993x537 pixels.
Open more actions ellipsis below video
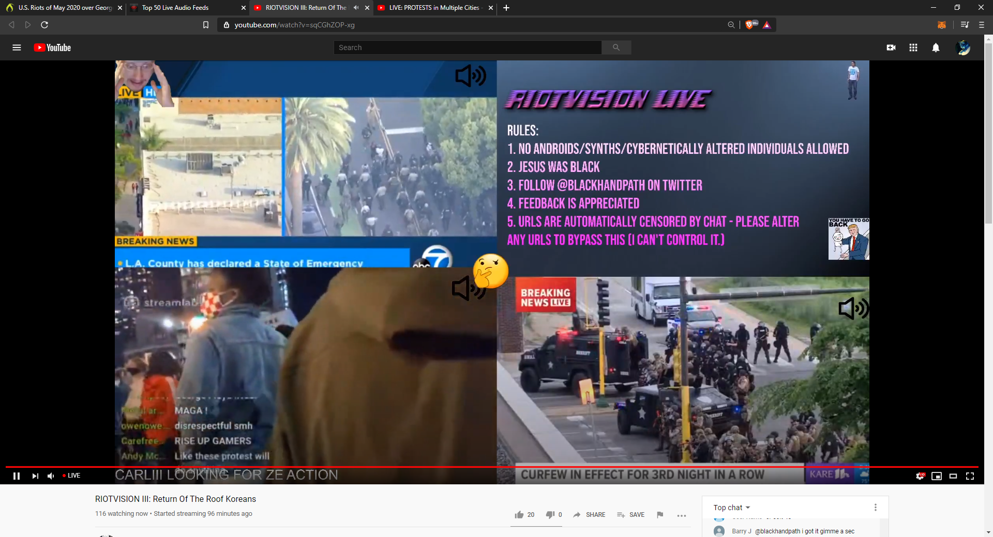(x=682, y=515)
